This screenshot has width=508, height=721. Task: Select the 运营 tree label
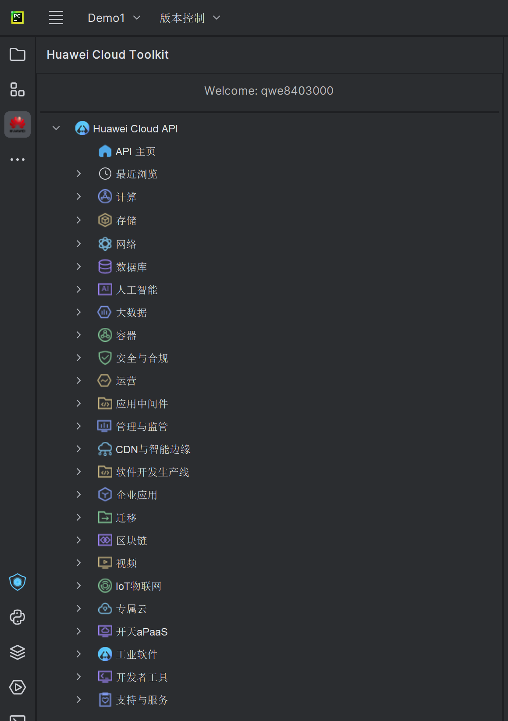[126, 381]
